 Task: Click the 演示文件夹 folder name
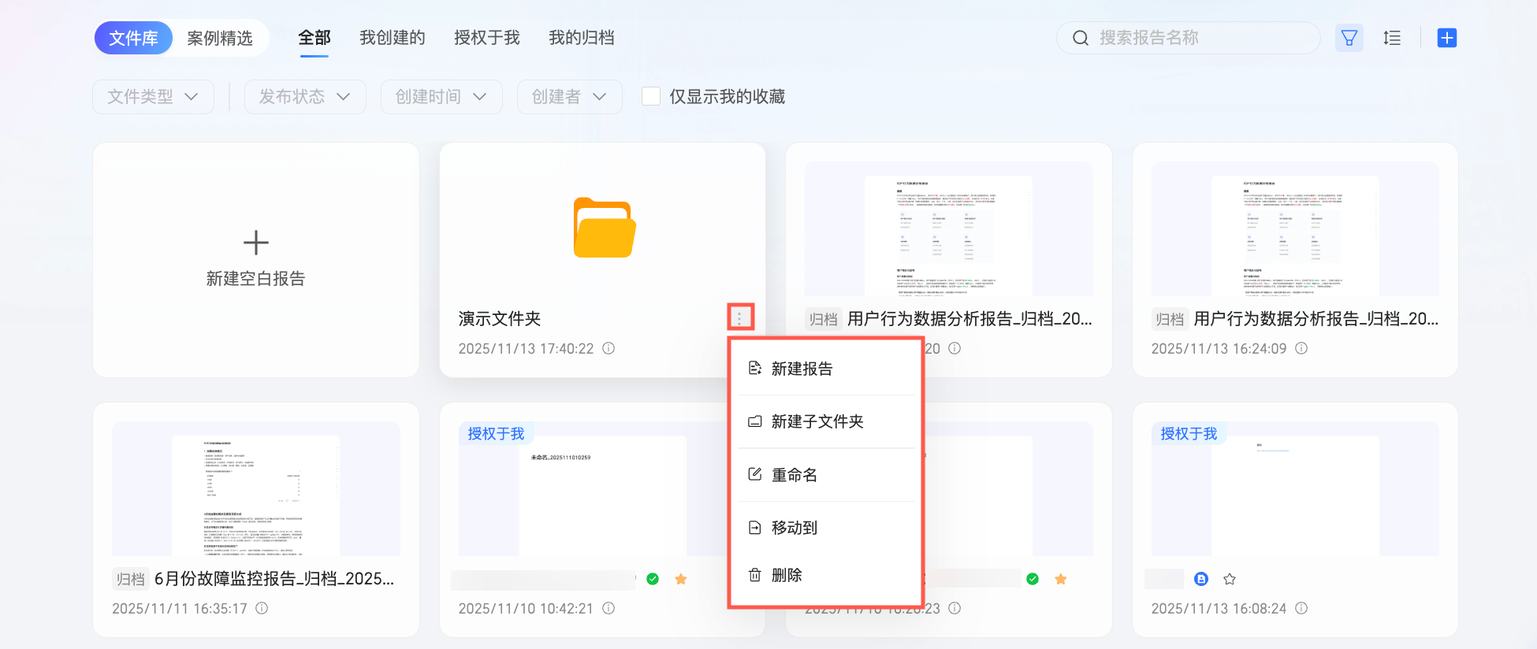click(500, 318)
